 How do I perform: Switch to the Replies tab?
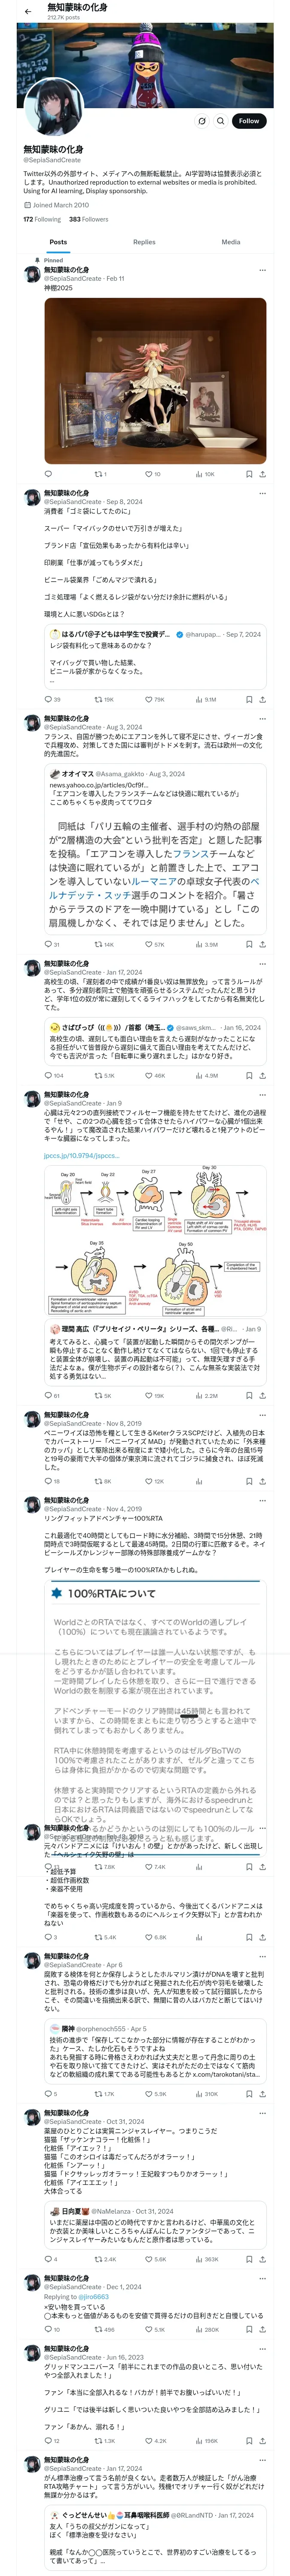tap(144, 242)
